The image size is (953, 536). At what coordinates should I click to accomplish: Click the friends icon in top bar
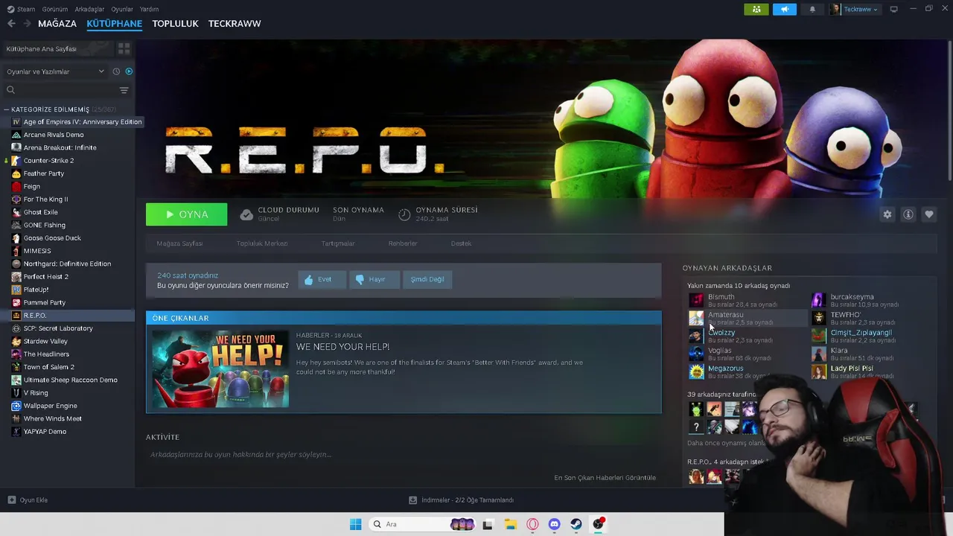click(x=756, y=9)
